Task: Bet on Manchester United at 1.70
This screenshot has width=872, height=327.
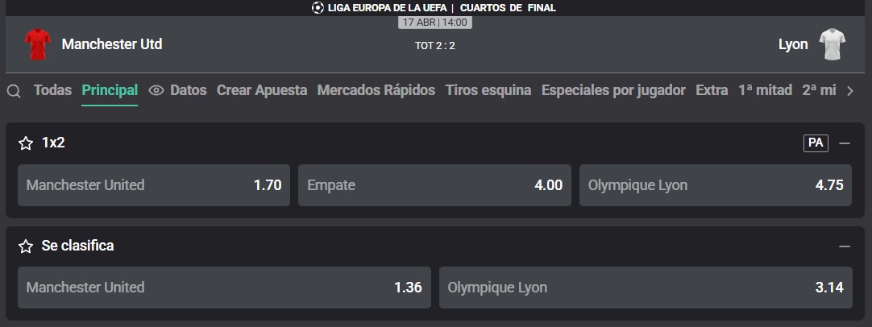Action: pyautogui.click(x=154, y=185)
